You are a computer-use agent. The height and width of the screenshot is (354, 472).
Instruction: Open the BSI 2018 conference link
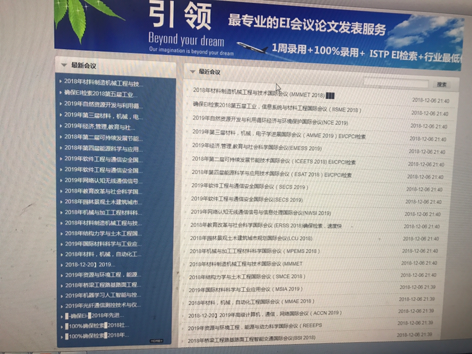[x=251, y=339]
